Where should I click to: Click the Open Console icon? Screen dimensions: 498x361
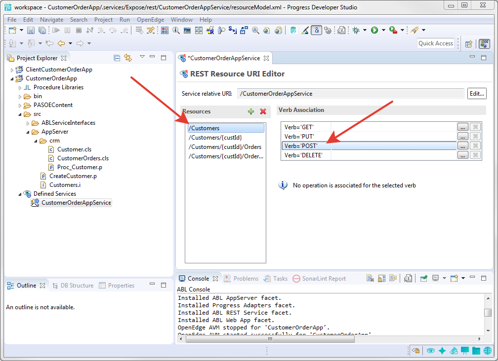(454, 278)
